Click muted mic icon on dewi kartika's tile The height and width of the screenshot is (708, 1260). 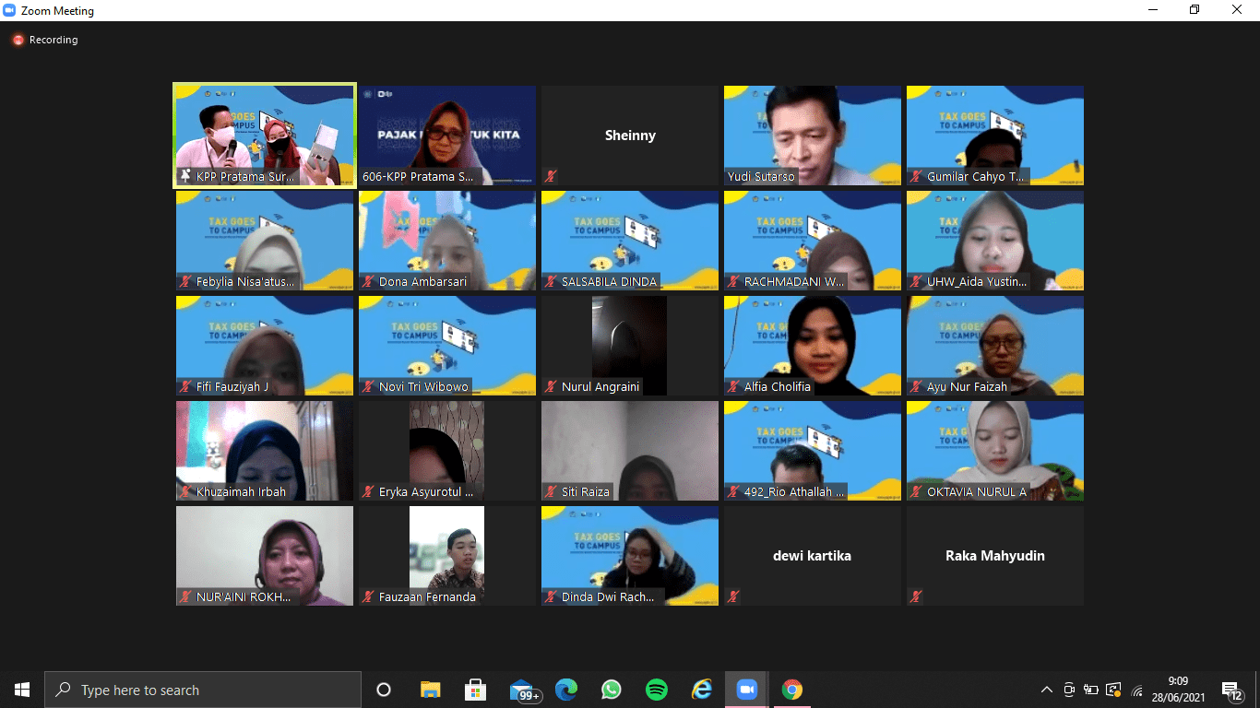tap(733, 596)
